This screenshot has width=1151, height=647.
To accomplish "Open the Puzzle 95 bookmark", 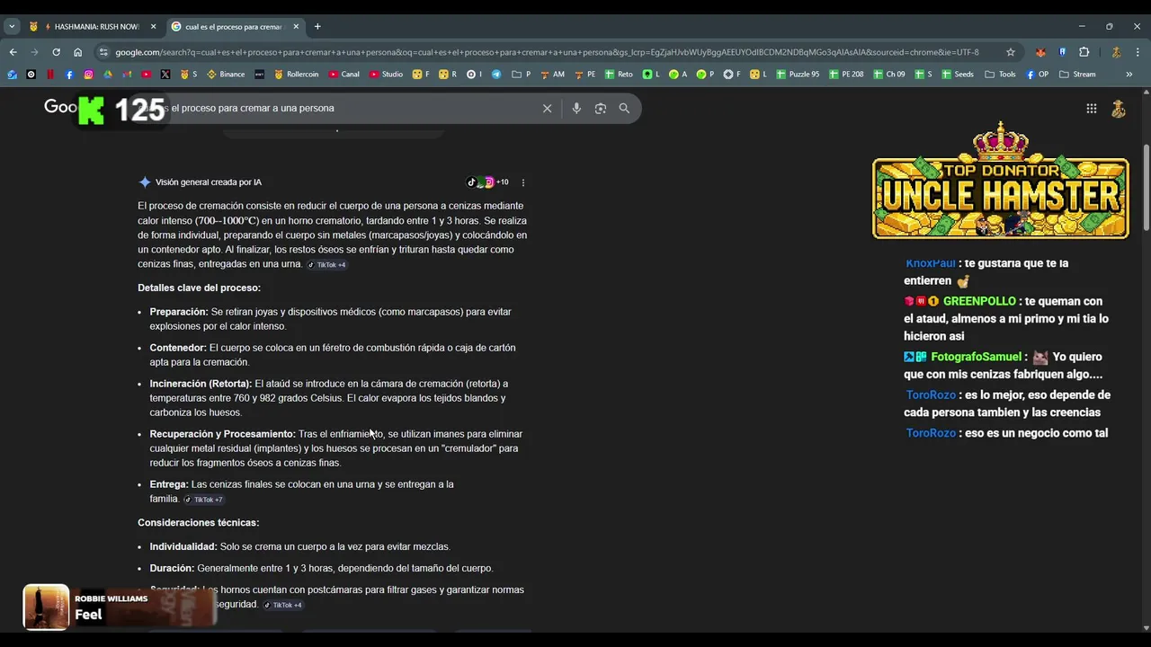I will tap(798, 75).
